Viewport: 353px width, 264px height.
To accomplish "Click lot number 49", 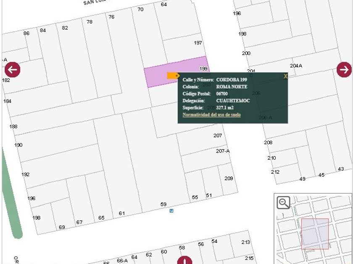I will 302,179.
